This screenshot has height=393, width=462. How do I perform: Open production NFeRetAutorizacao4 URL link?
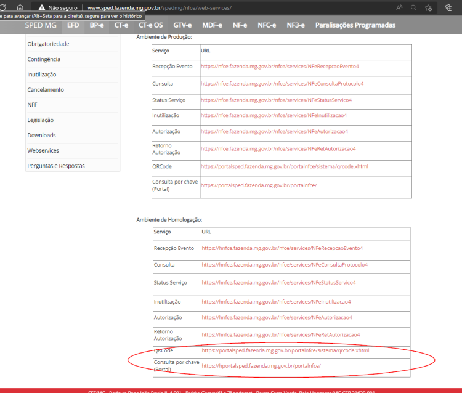(x=278, y=149)
